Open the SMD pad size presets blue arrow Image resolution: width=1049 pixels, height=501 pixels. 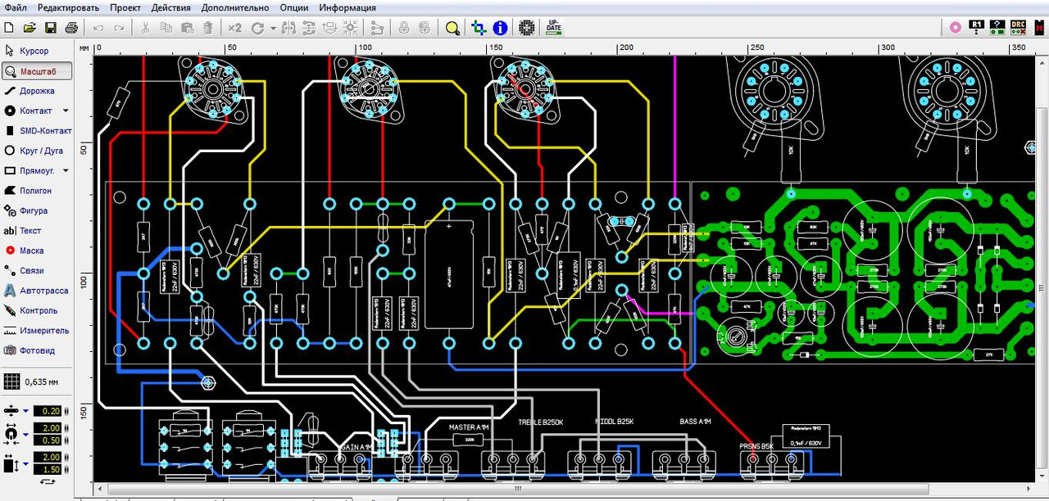[x=26, y=463]
